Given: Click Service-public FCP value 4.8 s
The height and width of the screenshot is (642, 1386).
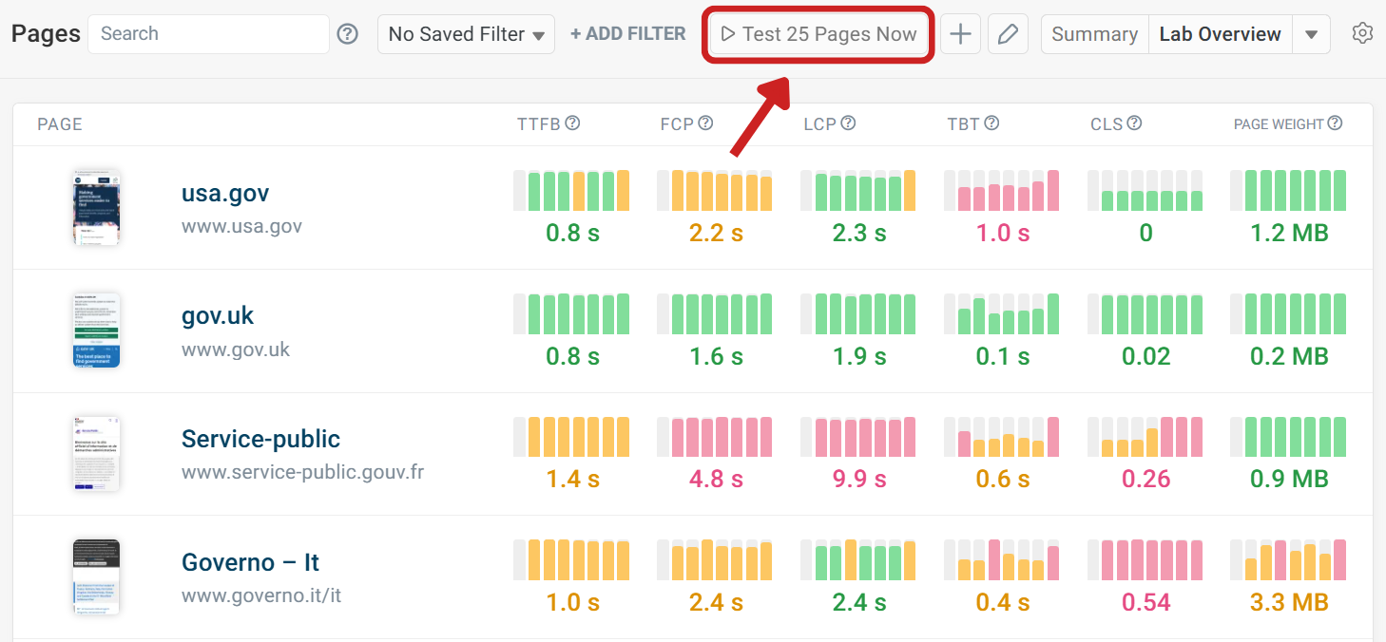Looking at the screenshot, I should pos(716,479).
